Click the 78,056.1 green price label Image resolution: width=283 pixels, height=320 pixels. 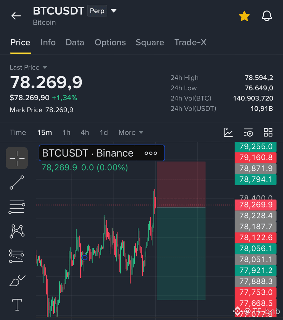coord(256,249)
